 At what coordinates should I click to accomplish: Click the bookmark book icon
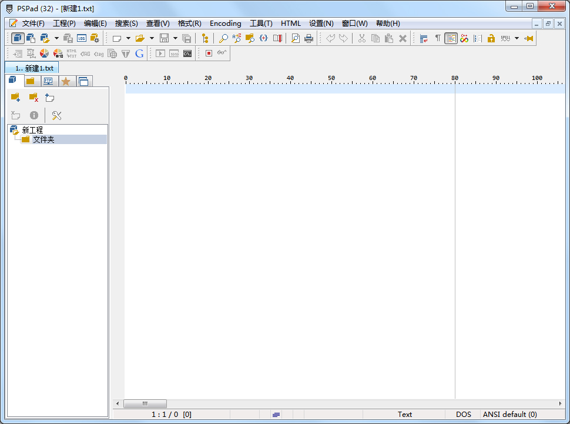277,38
